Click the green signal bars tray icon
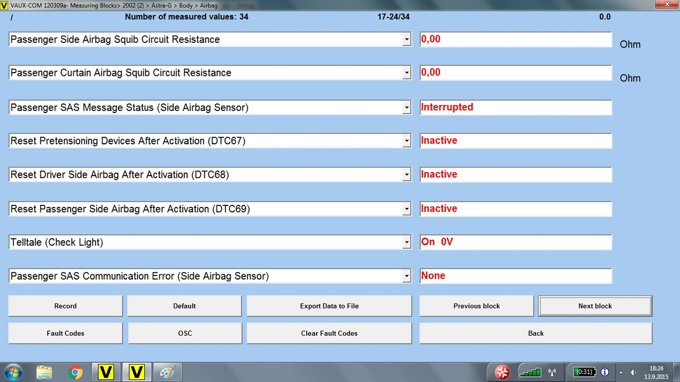 click(x=530, y=372)
